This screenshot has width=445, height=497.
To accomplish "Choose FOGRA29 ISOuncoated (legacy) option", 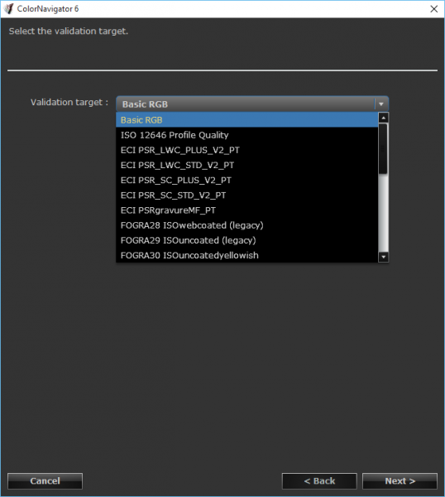I will pyautogui.click(x=246, y=240).
